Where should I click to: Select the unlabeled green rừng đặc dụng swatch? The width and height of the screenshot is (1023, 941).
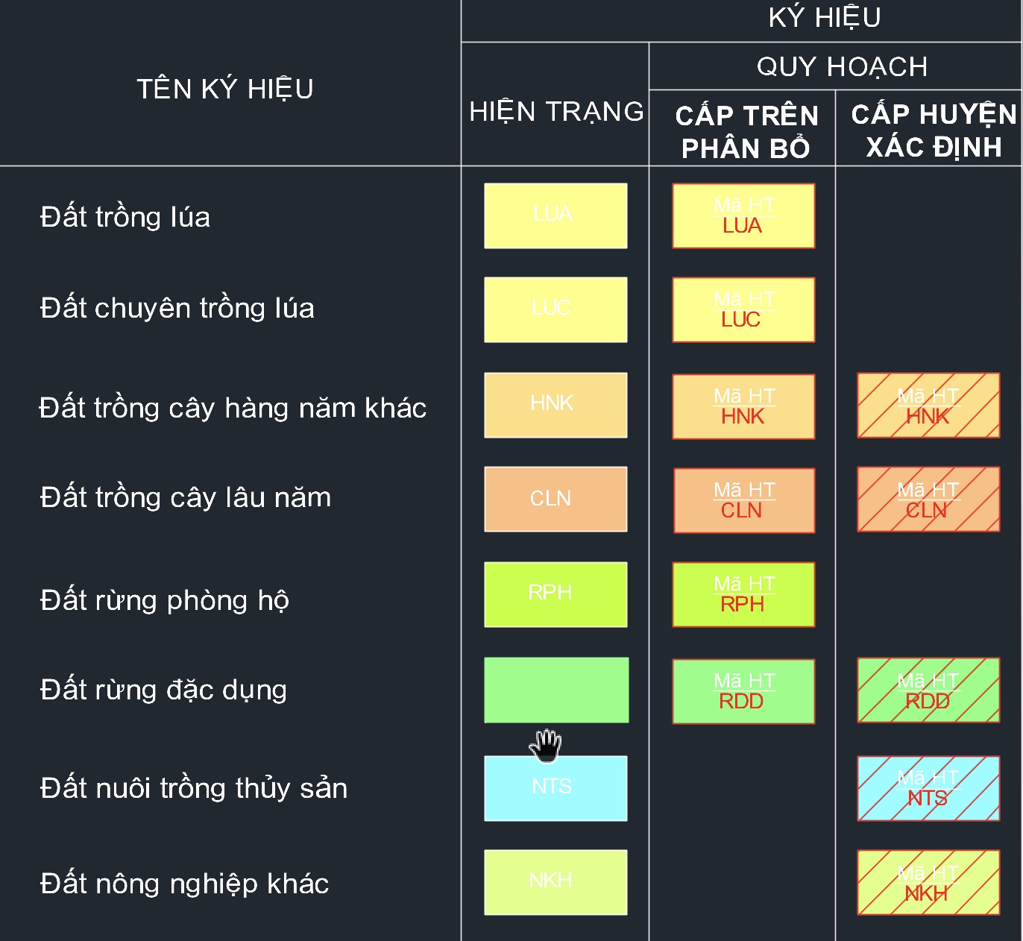click(x=556, y=690)
